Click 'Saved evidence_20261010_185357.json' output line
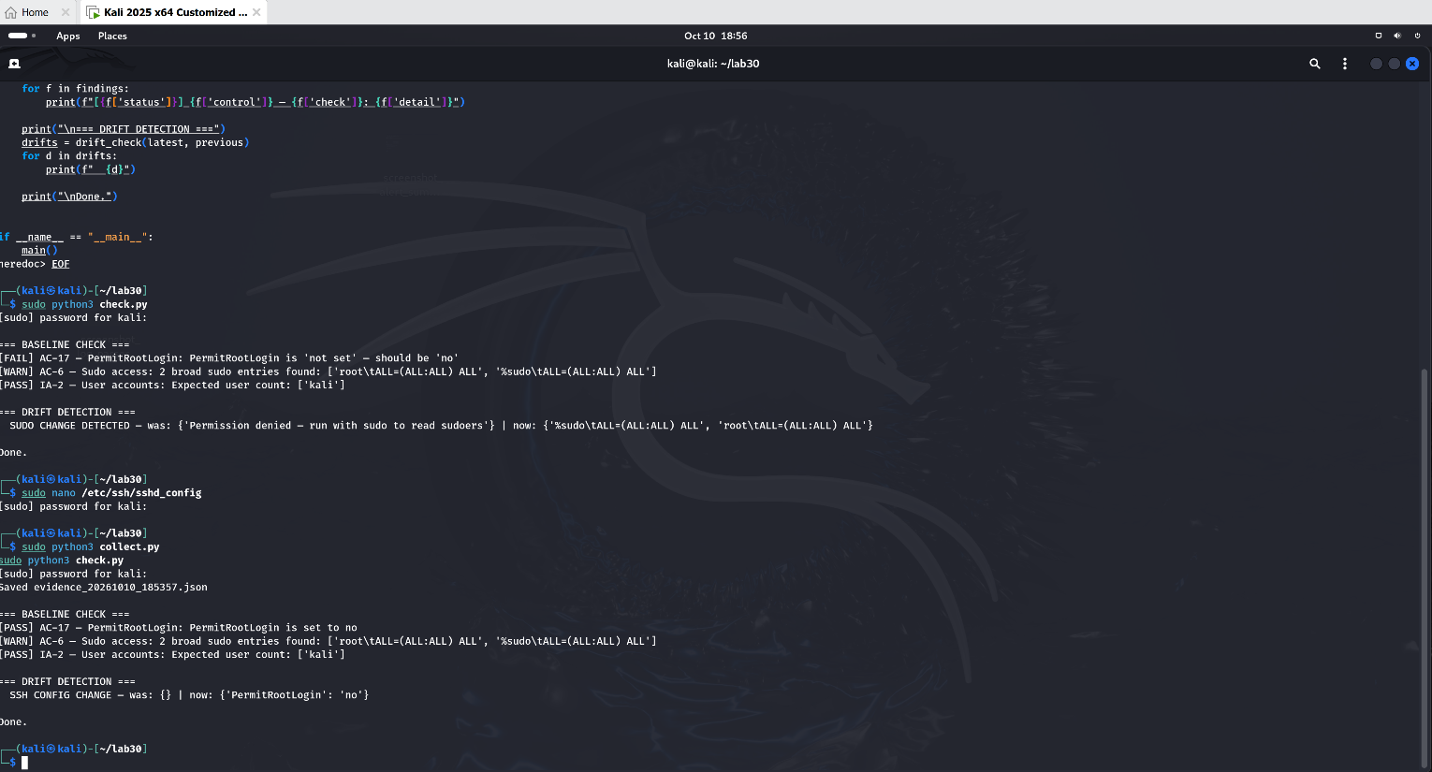 pyautogui.click(x=104, y=588)
